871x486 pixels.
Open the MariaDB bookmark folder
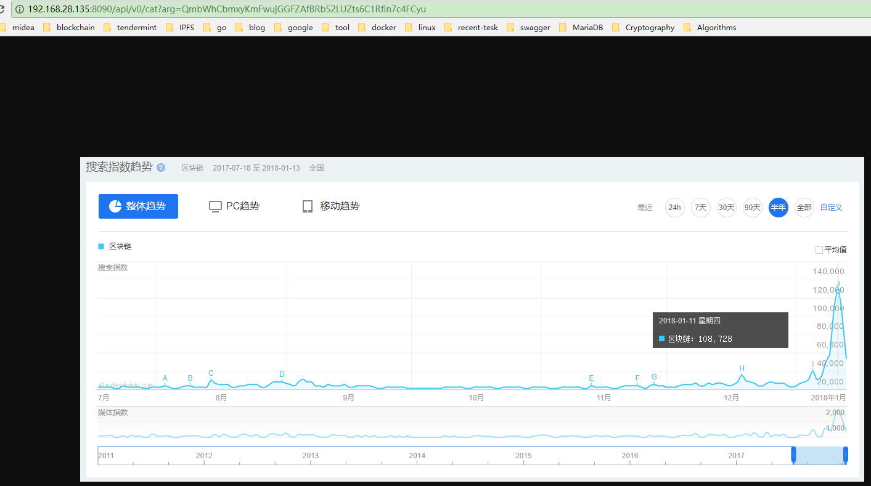point(581,27)
